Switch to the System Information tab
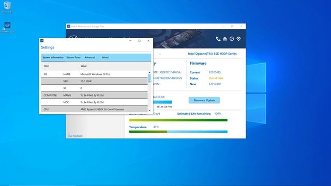The height and width of the screenshot is (186, 331). (x=53, y=57)
